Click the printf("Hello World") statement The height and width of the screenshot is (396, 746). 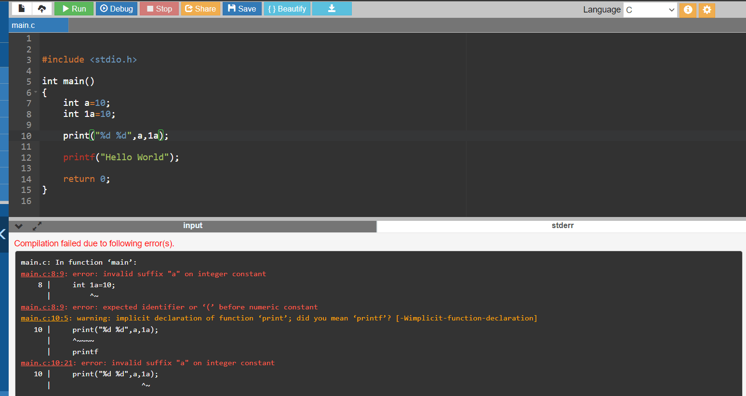pyautogui.click(x=121, y=157)
